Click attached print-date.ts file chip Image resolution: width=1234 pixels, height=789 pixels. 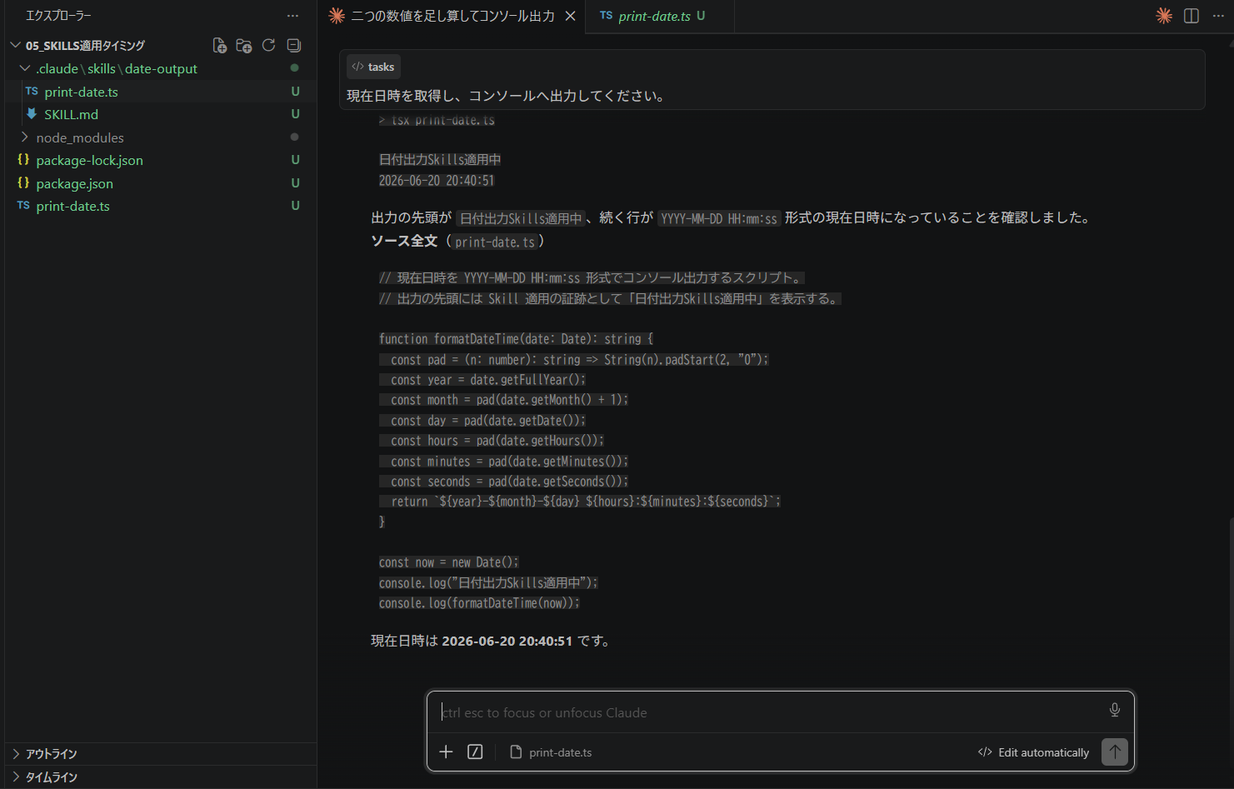point(551,752)
